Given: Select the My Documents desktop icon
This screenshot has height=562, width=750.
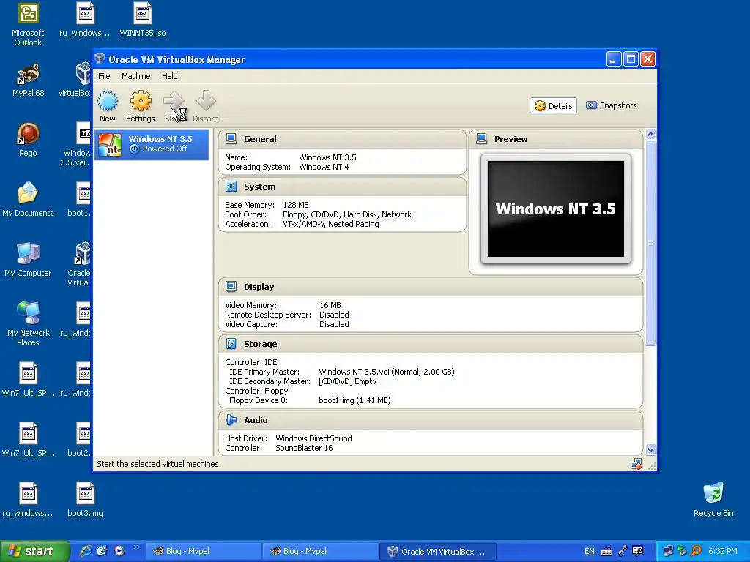Looking at the screenshot, I should point(28,200).
